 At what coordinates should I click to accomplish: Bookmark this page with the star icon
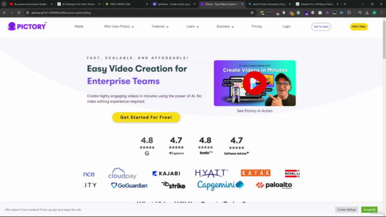(252, 13)
